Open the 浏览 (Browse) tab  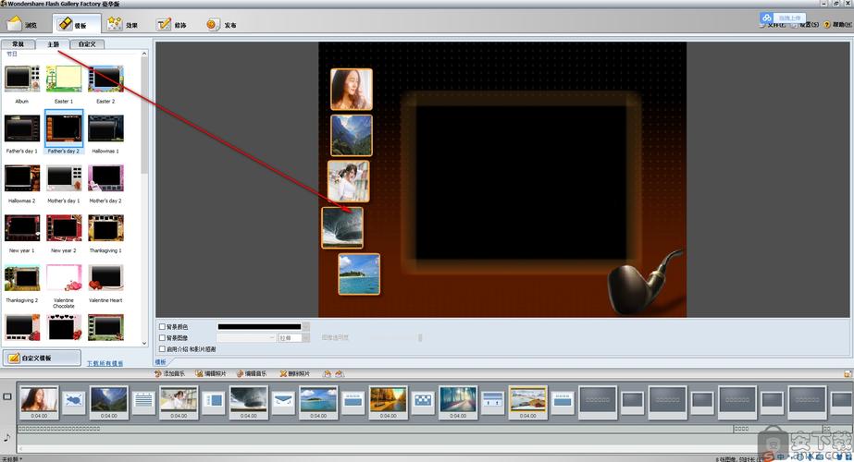pyautogui.click(x=22, y=25)
